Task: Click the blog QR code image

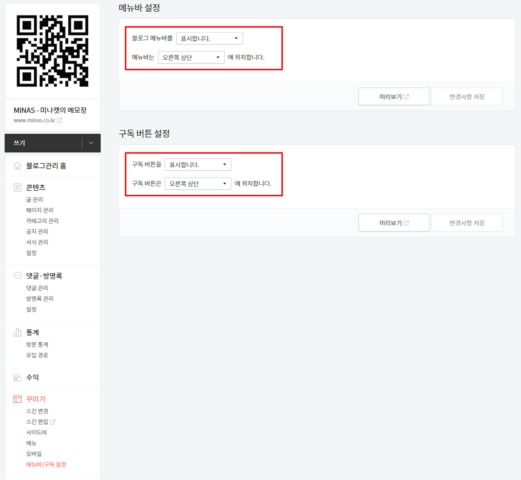Action: tap(52, 51)
